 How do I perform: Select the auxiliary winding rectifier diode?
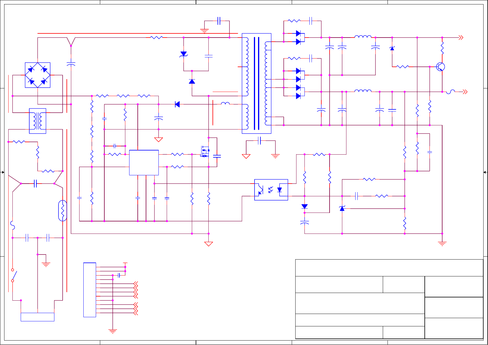(177, 104)
